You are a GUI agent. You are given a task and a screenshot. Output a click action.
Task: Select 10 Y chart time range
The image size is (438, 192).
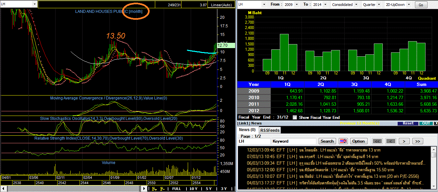tap(194, 189)
